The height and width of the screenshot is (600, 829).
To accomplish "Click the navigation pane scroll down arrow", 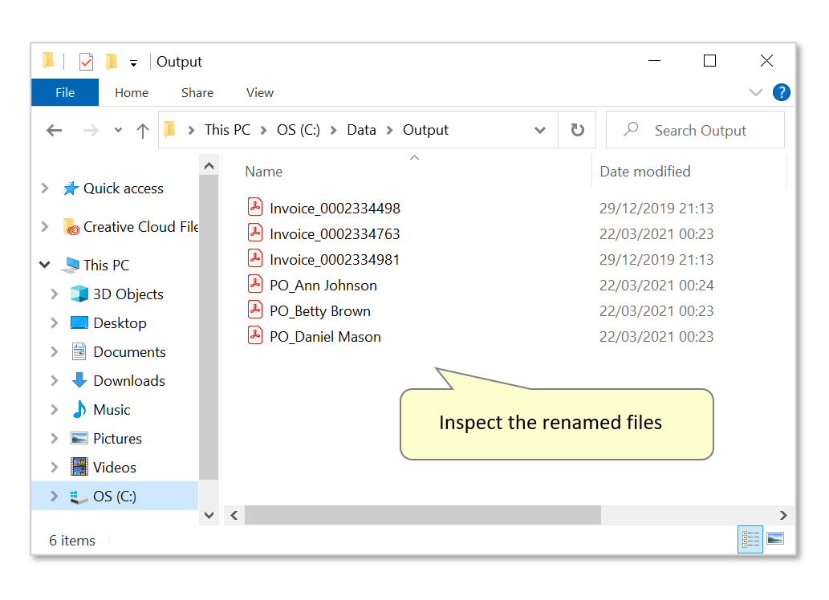I will pos(209,515).
